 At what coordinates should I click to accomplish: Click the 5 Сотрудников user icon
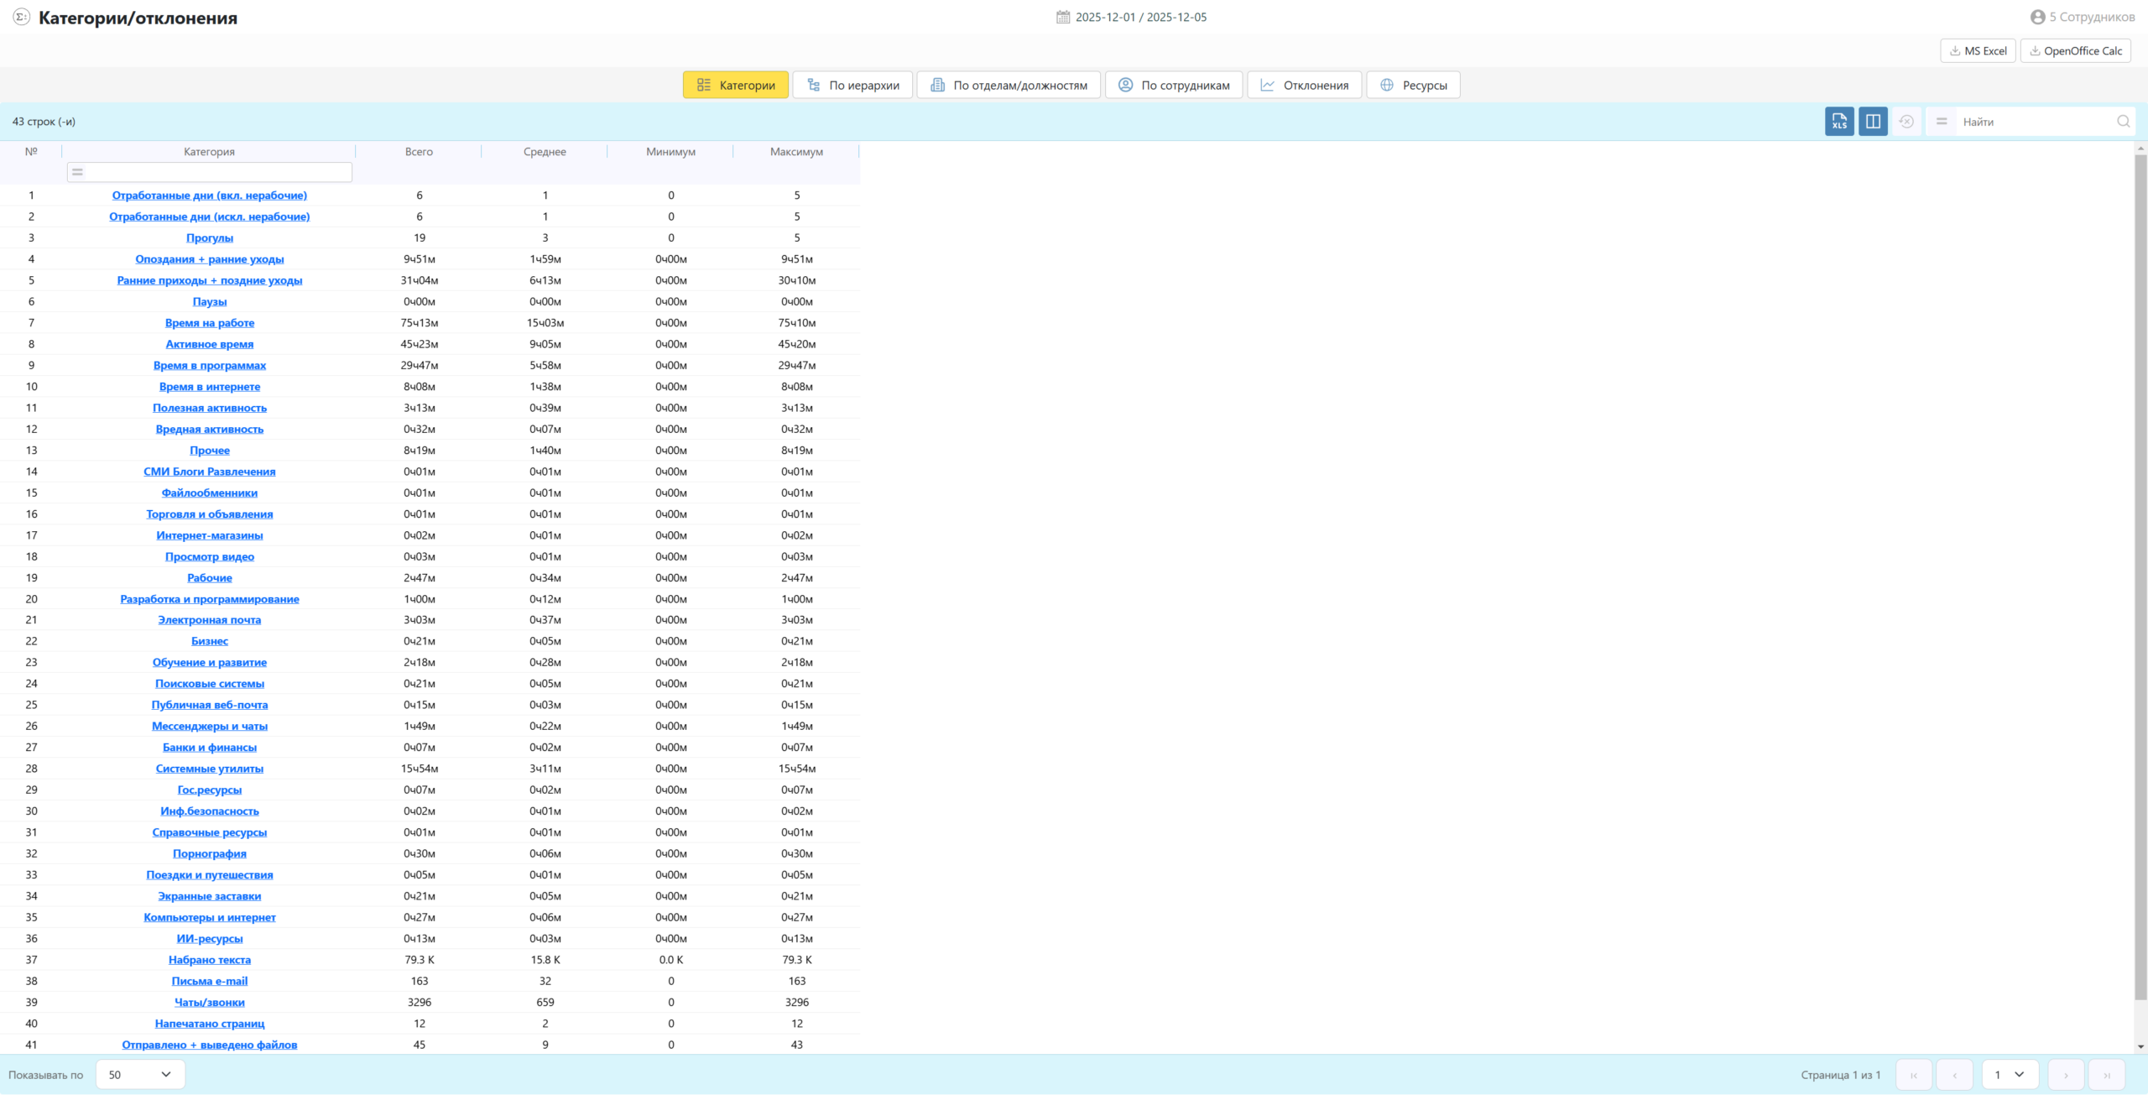2037,17
